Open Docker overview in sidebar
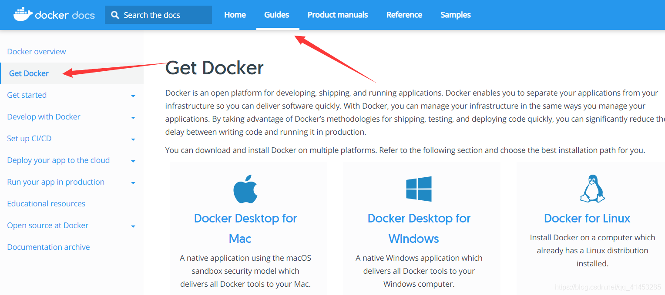This screenshot has width=665, height=295. 37,52
